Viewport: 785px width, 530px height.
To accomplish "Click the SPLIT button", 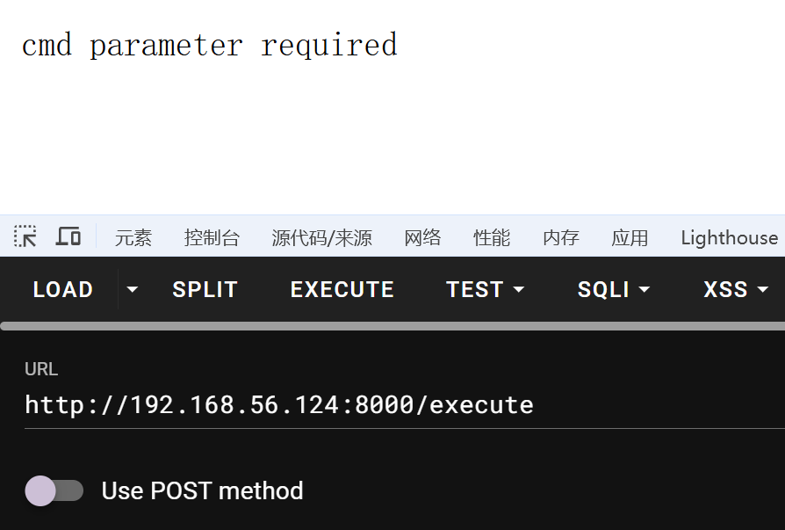I will (205, 289).
